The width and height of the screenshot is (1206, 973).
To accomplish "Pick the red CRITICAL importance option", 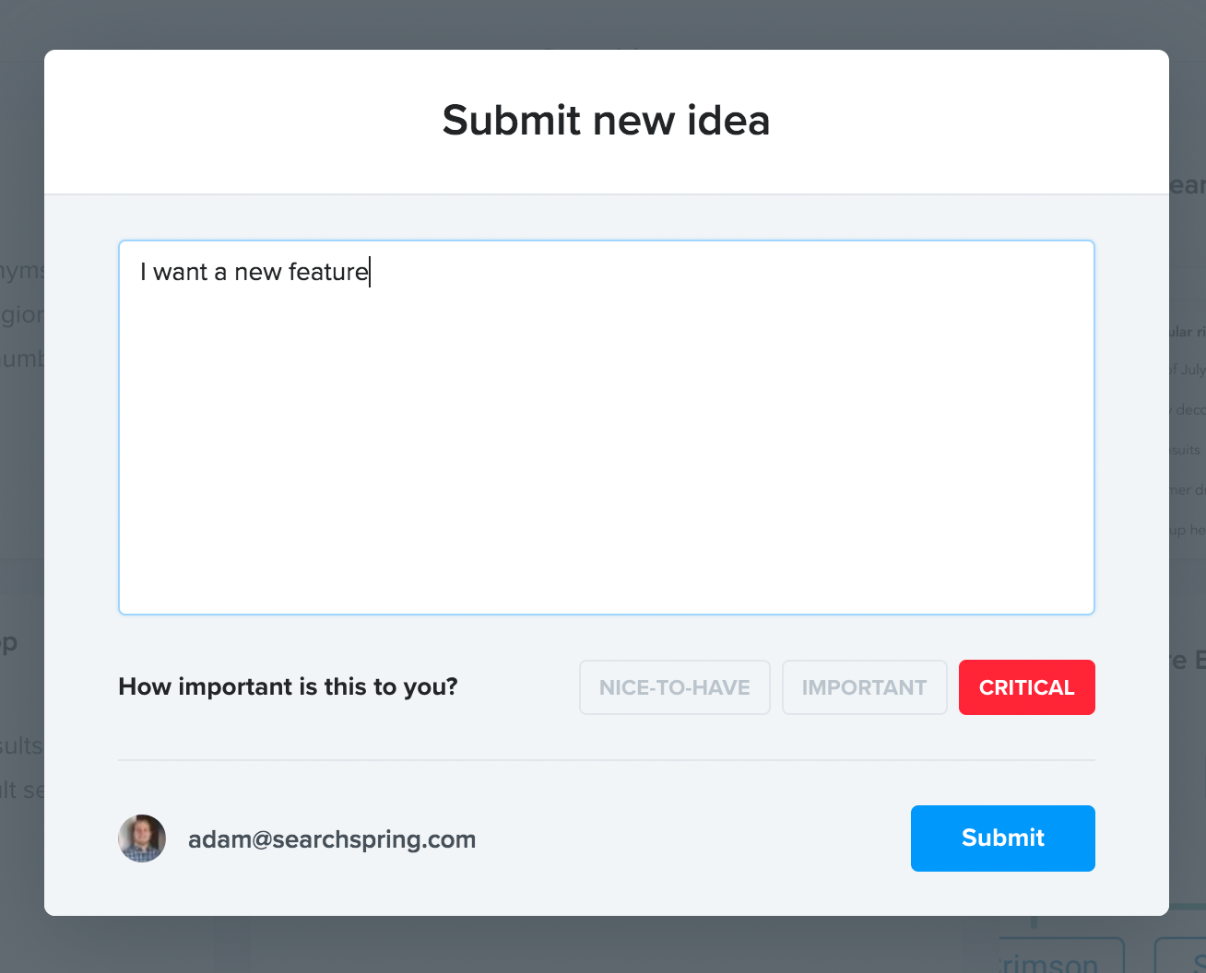I will tap(1026, 687).
